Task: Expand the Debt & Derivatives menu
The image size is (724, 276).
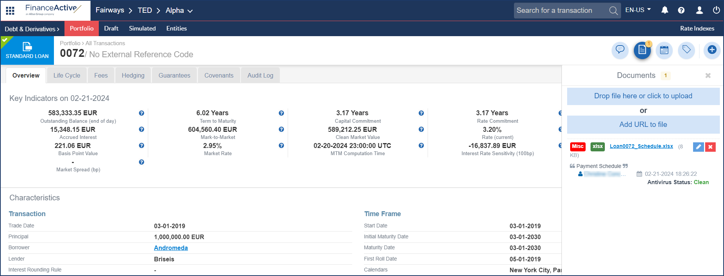Action: [32, 29]
